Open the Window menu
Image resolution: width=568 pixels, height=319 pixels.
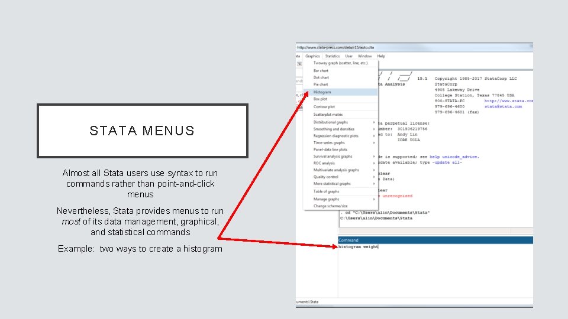pyautogui.click(x=364, y=56)
